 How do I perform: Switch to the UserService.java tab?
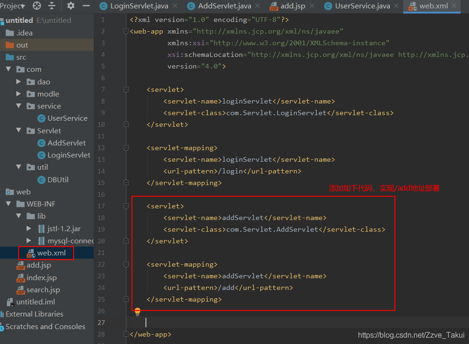tap(362, 6)
